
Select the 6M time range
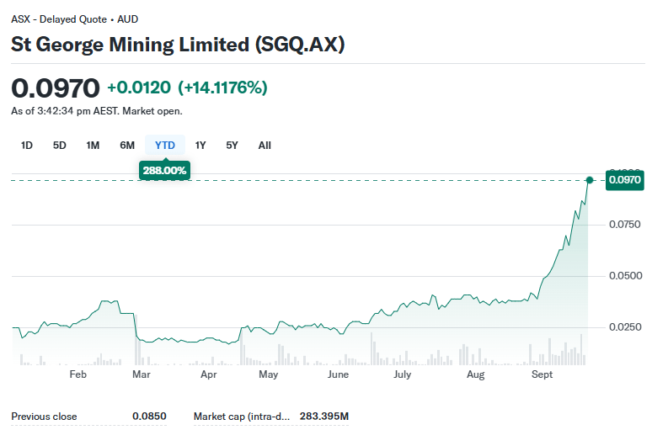pyautogui.click(x=127, y=146)
